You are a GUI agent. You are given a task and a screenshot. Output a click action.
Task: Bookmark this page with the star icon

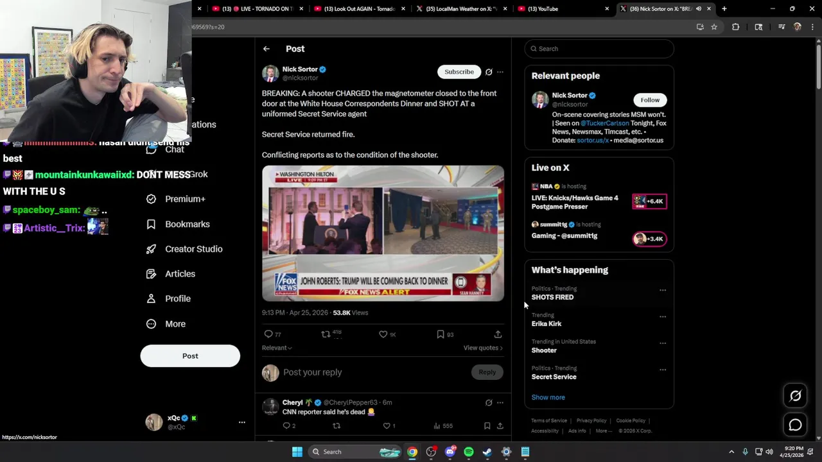click(x=714, y=27)
